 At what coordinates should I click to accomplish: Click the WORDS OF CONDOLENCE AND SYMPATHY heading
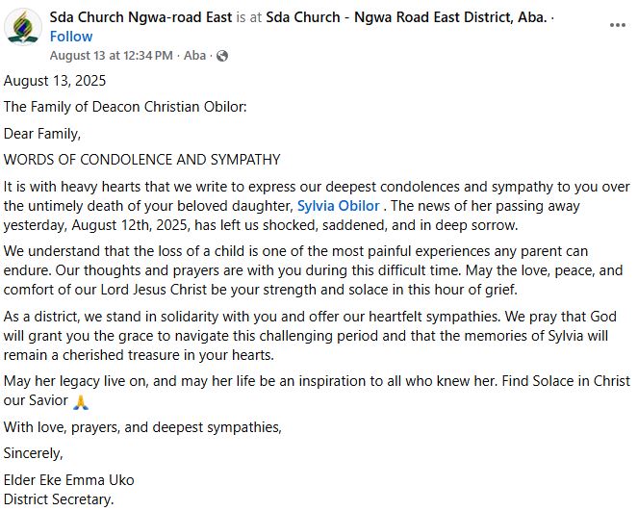(x=142, y=159)
